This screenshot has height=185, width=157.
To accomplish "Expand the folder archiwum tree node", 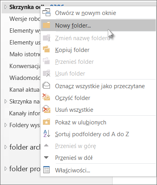I will click(x=6, y=147).
